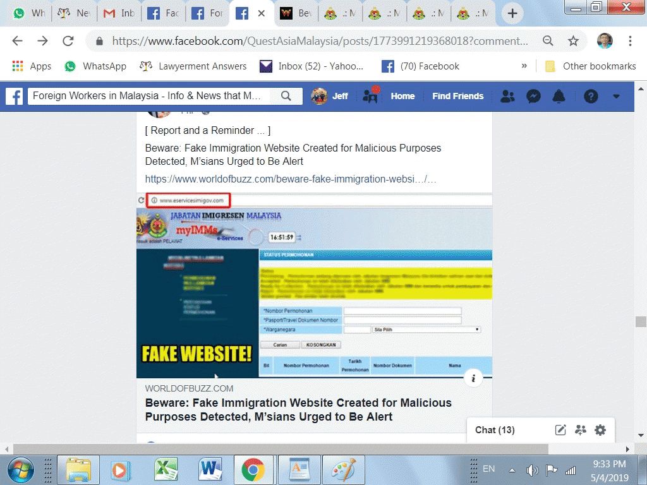Click Quick Help question mark icon
The image size is (647, 485).
tap(591, 96)
